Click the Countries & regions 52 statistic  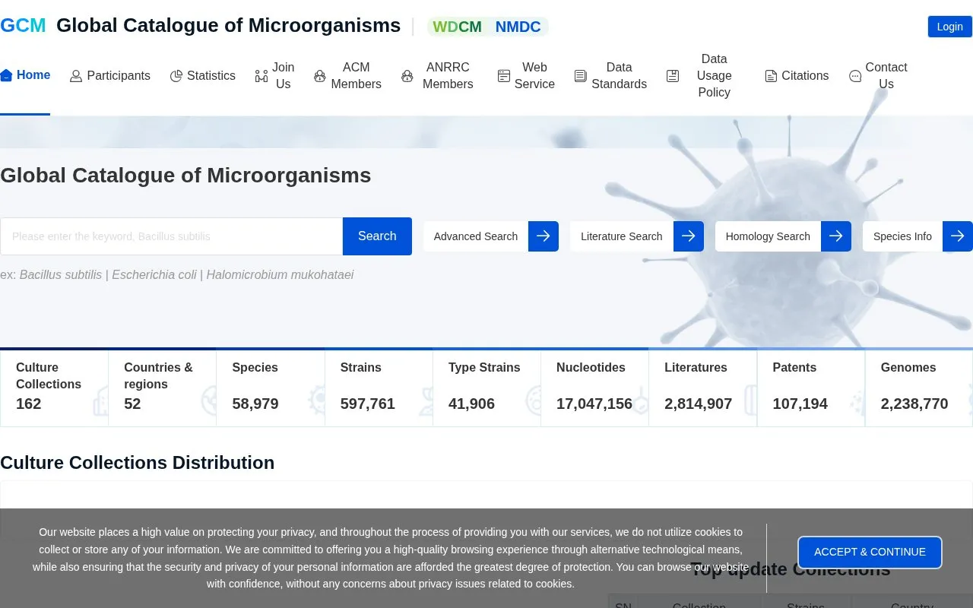(x=162, y=388)
